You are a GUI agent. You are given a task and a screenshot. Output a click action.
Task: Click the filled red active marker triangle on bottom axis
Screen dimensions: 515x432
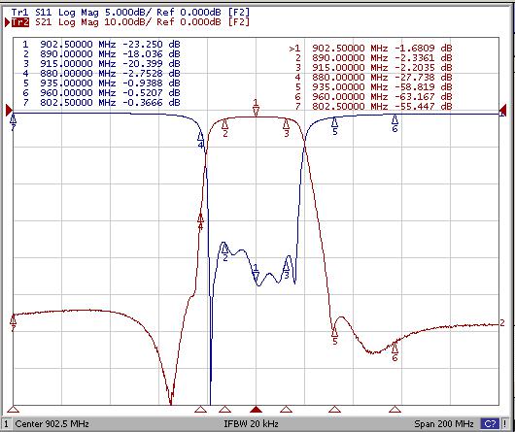pos(256,409)
